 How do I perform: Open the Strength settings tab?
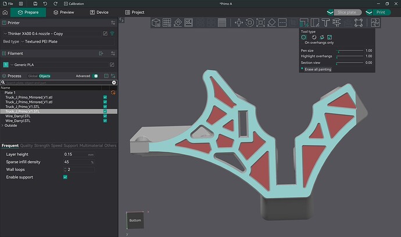coord(42,145)
